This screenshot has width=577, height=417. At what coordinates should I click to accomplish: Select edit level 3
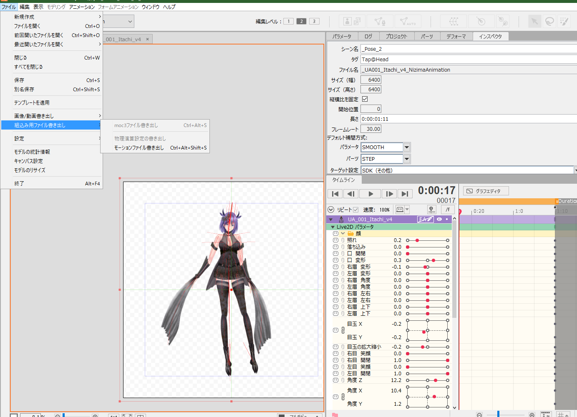coord(314,21)
